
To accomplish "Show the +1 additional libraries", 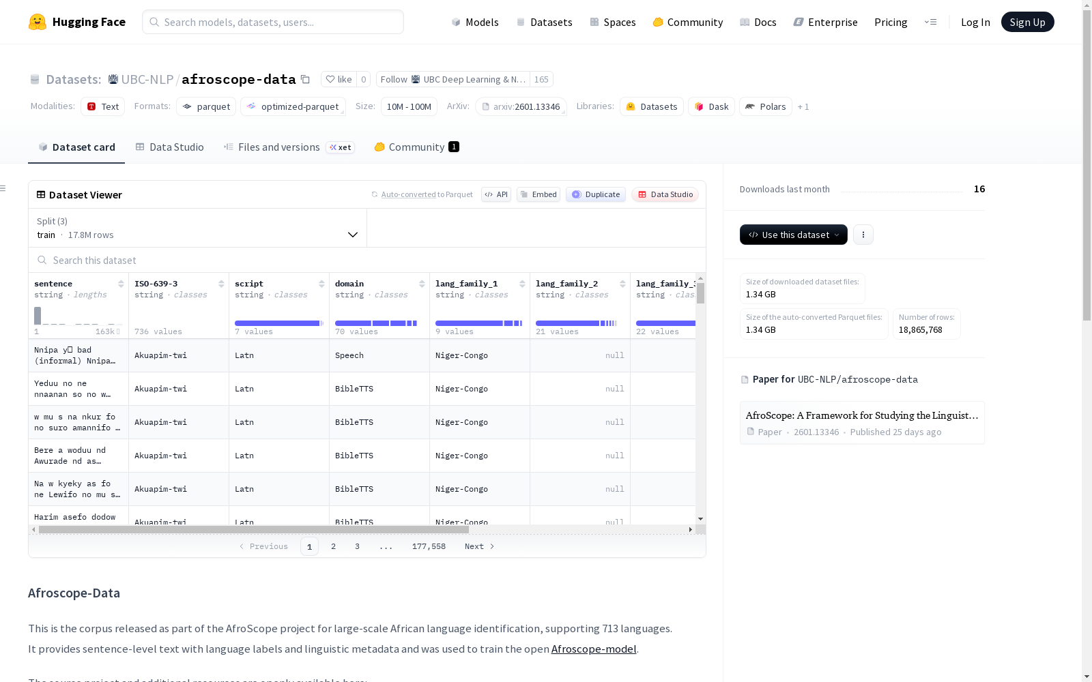I will coord(803,106).
